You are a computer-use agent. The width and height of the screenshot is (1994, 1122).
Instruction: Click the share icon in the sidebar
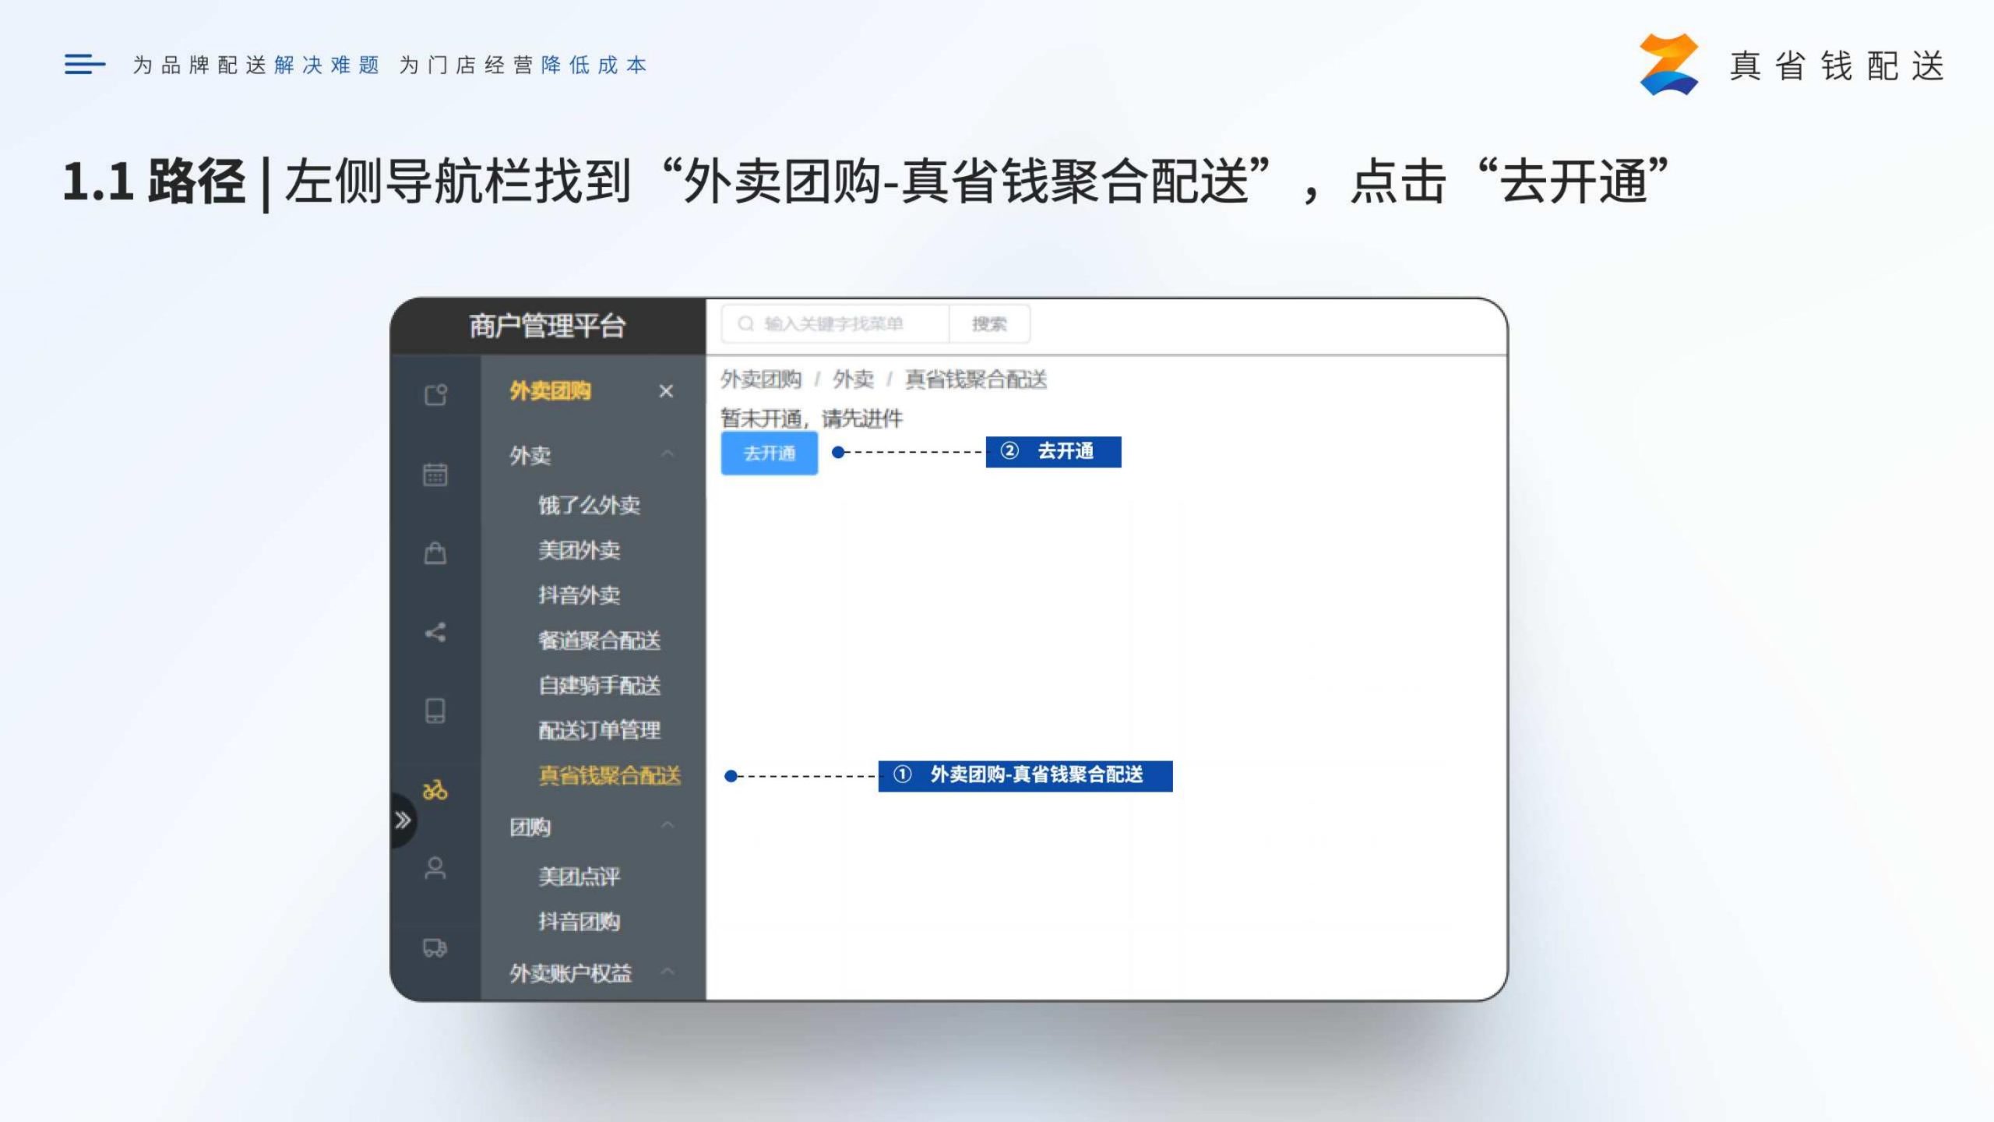tap(435, 632)
